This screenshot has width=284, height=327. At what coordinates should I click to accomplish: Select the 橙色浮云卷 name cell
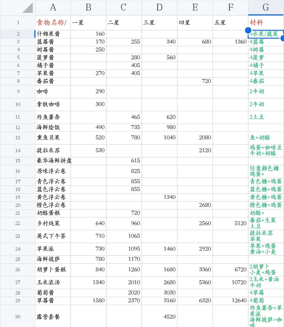pos(53,205)
